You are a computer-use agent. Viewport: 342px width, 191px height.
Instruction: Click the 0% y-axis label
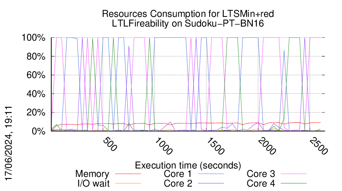pos(39,131)
